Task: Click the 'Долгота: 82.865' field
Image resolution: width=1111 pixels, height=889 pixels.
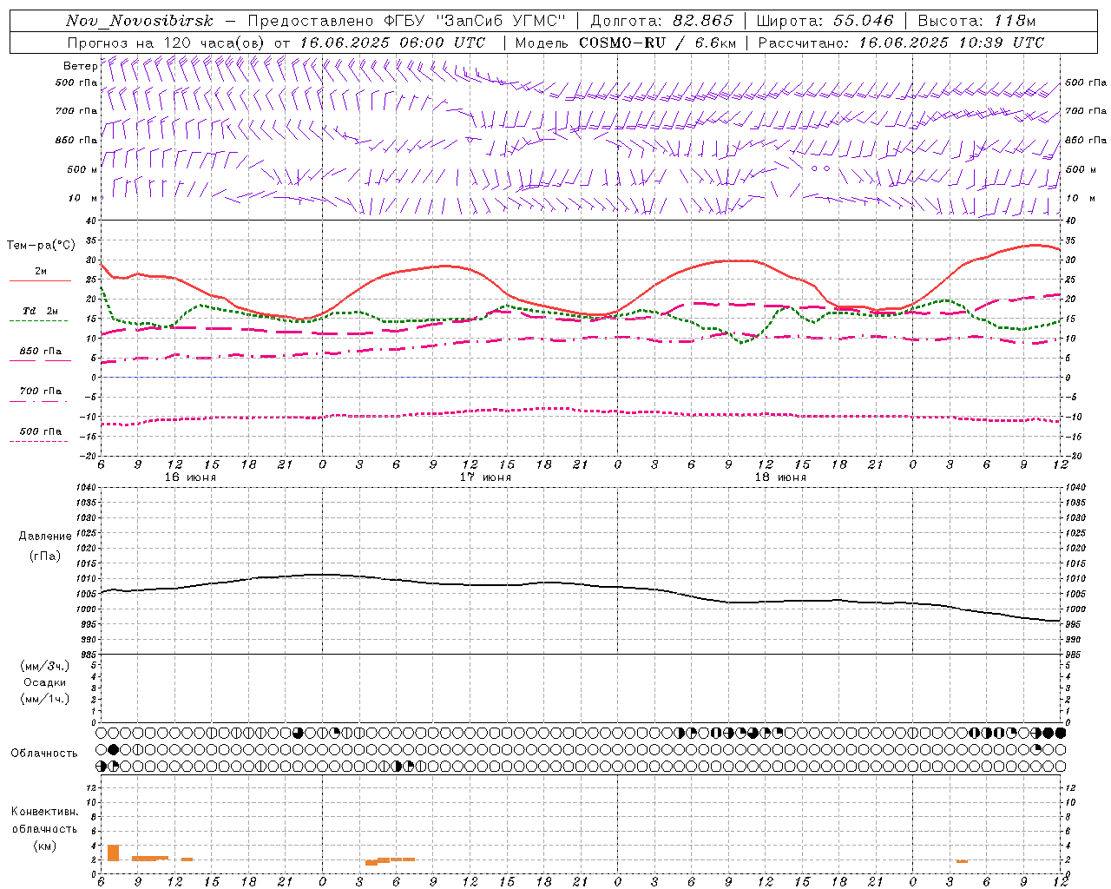Action: (661, 21)
